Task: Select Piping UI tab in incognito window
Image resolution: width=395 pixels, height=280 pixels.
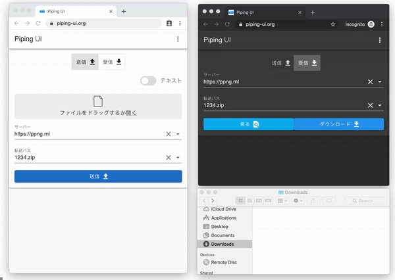Action: (x=265, y=12)
